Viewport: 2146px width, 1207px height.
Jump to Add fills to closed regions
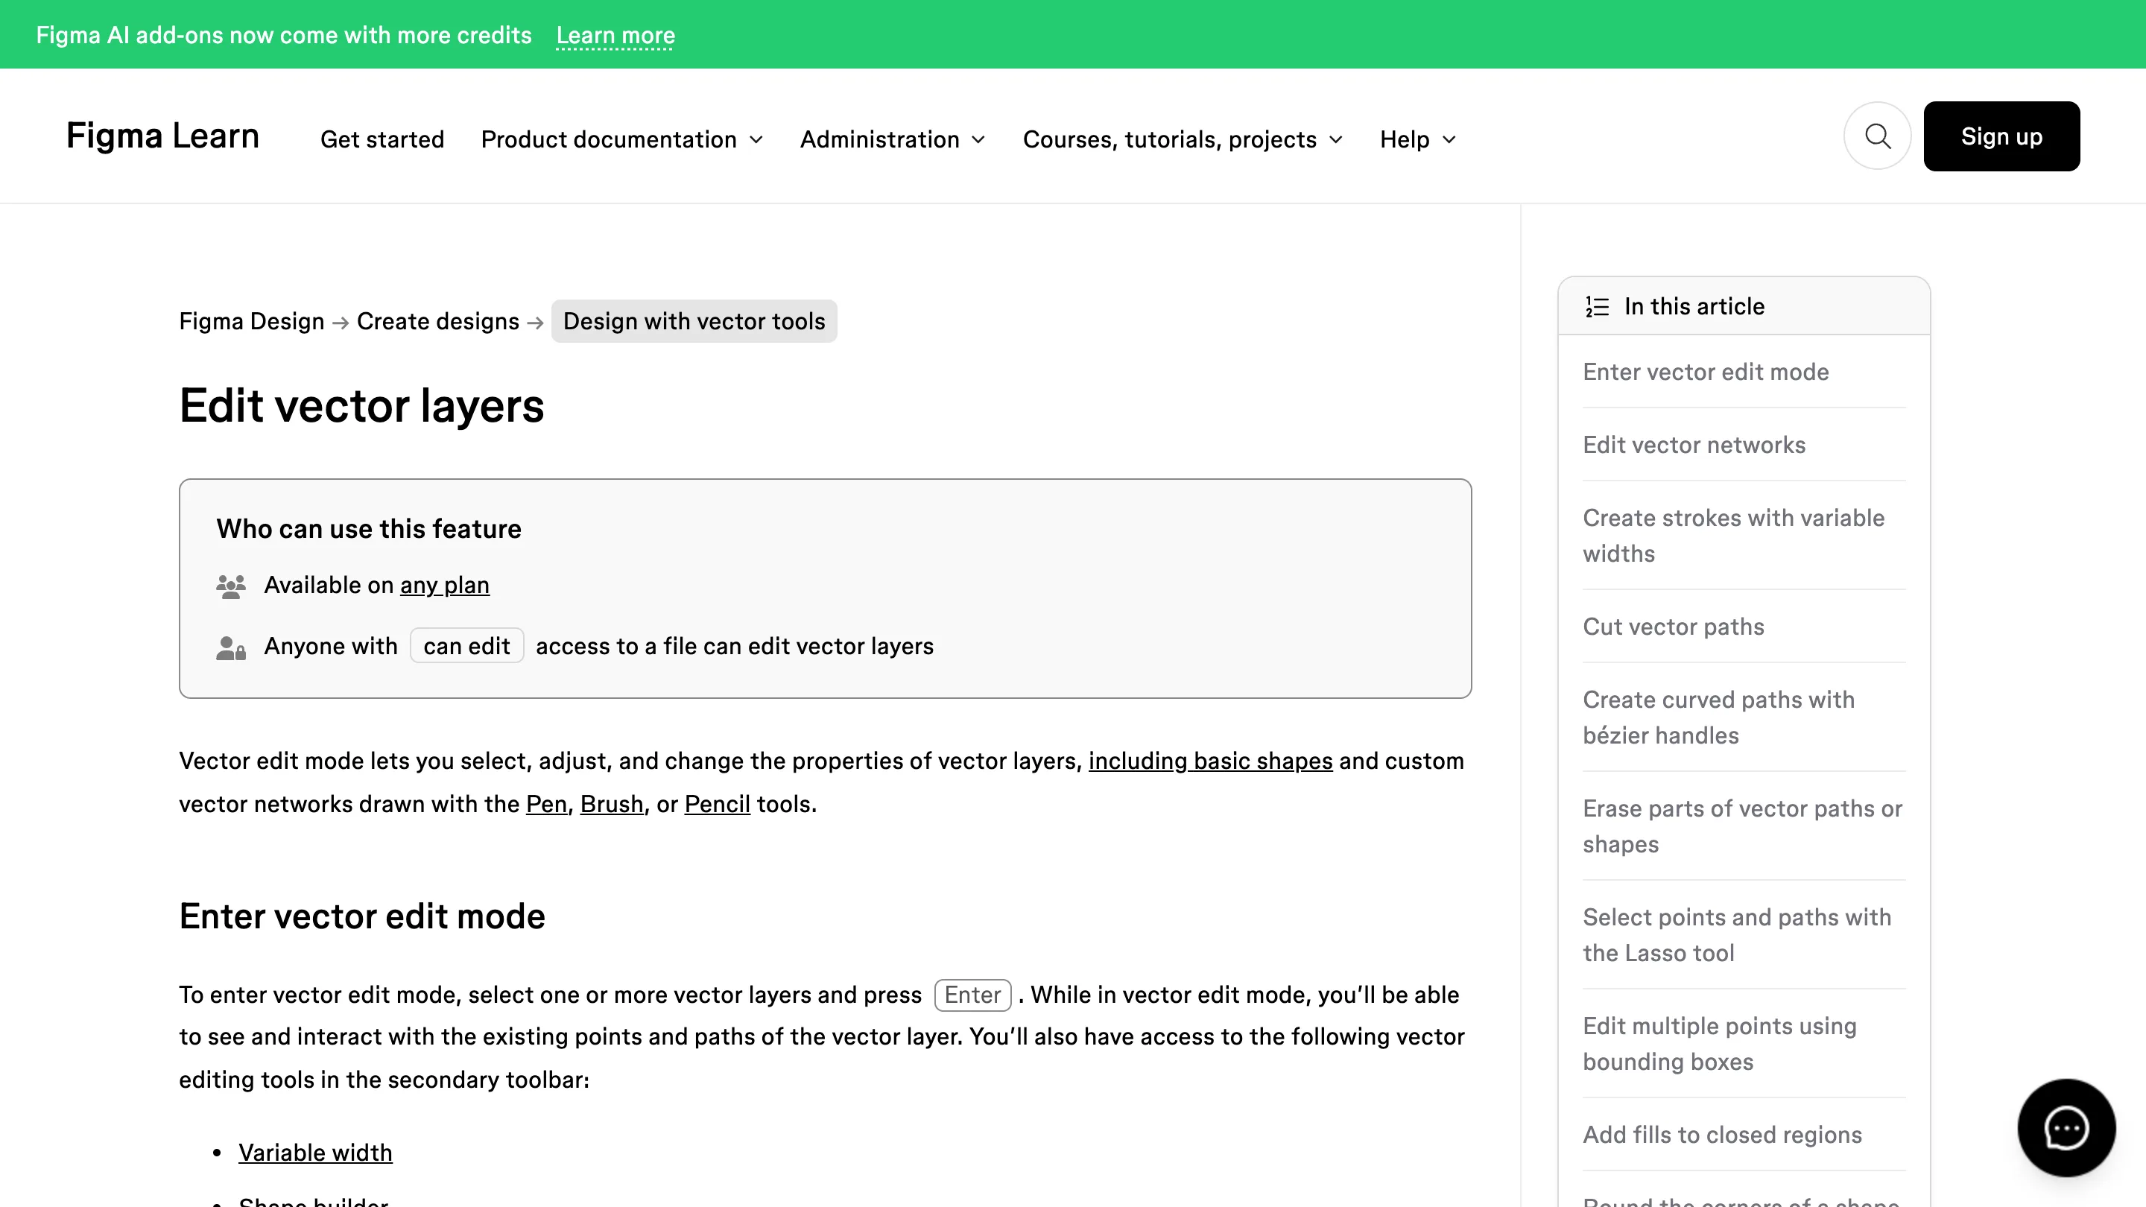click(x=1722, y=1135)
